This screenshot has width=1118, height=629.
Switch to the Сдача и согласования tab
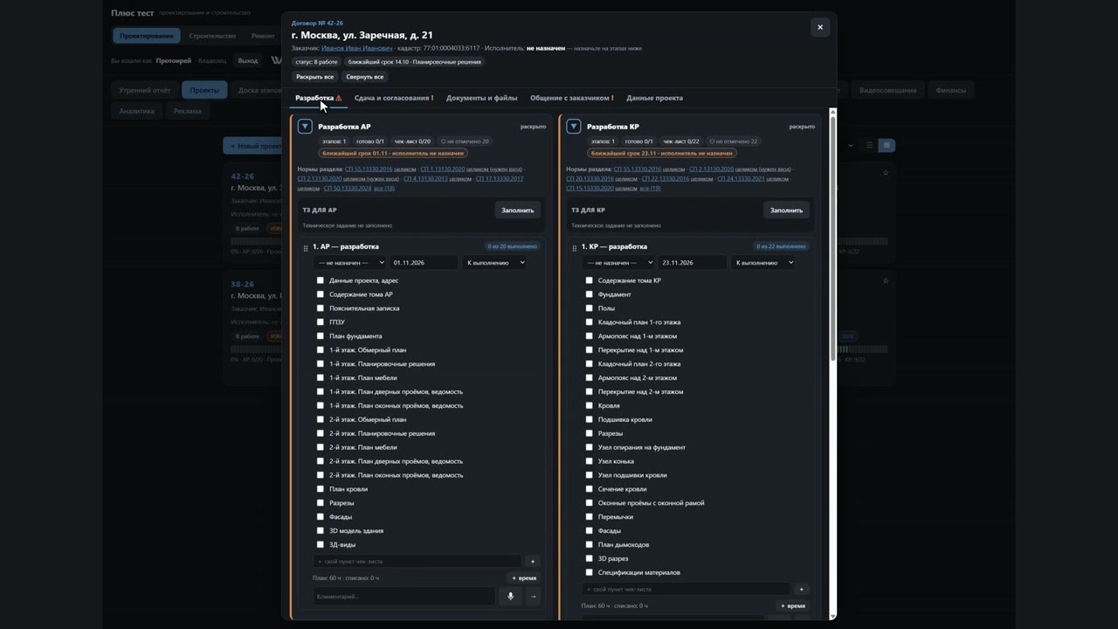click(x=394, y=98)
